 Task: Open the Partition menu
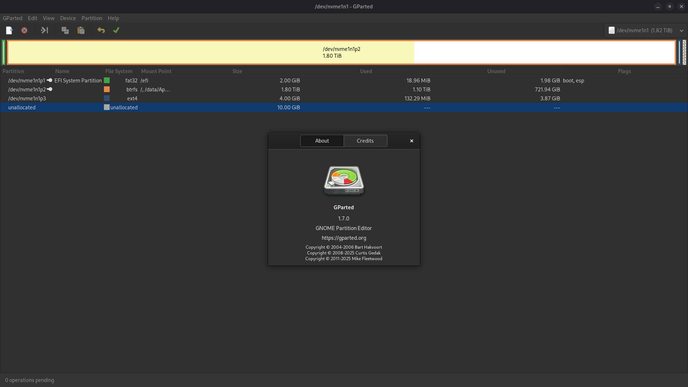click(92, 18)
